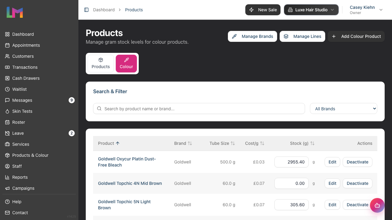This screenshot has width=392, height=220.
Task: Click Add Colour Product button
Action: [x=356, y=36]
